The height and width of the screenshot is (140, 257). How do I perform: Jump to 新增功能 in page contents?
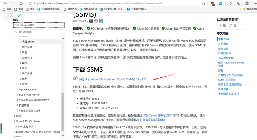pos(223,49)
